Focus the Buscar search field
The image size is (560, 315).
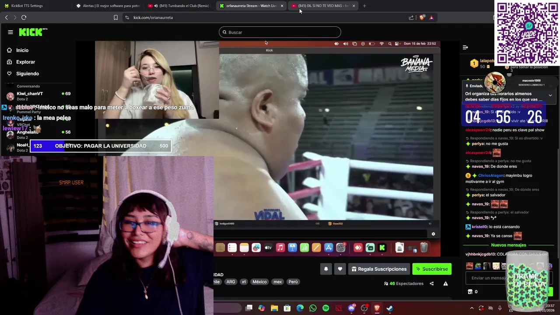(280, 32)
